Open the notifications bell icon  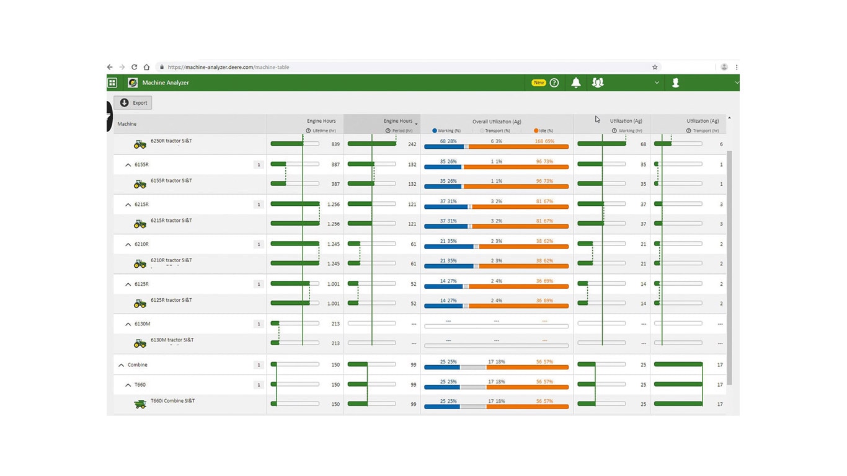[576, 82]
